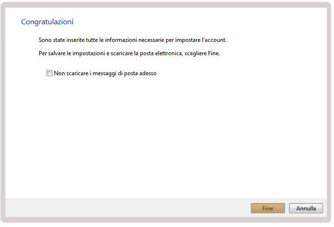
Task: Click the 'Non scaricare i messaggi di posta adesso' label
Action: coord(105,73)
